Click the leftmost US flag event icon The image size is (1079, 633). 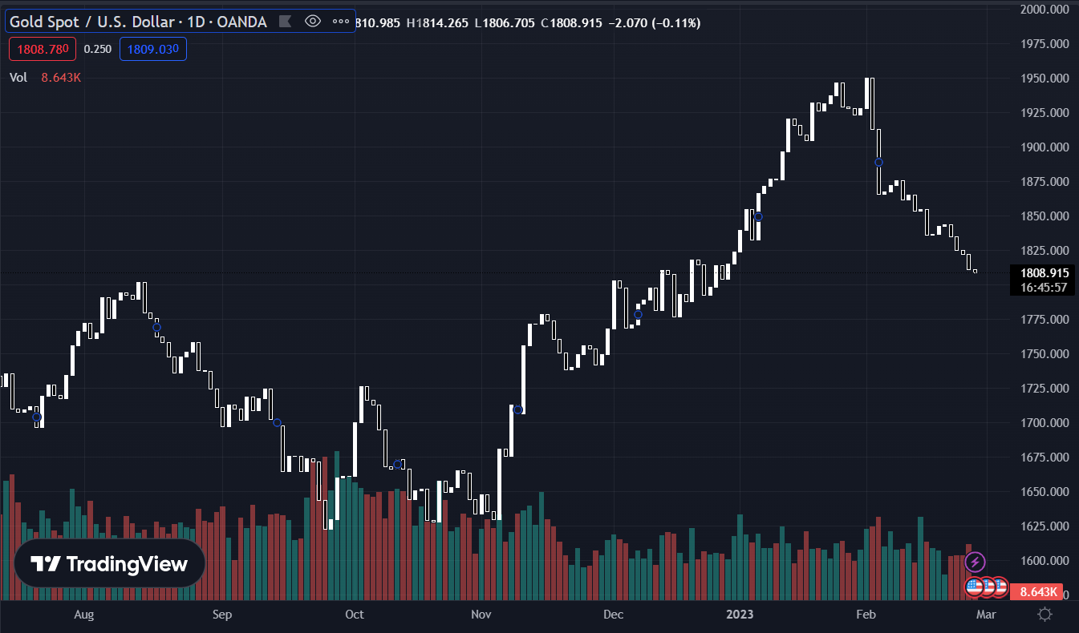pos(974,587)
